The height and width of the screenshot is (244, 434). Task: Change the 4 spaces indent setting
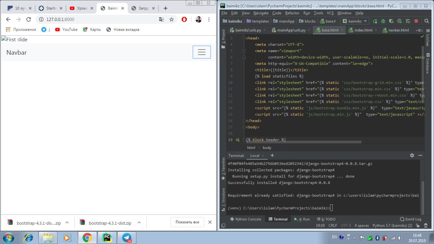(362, 225)
